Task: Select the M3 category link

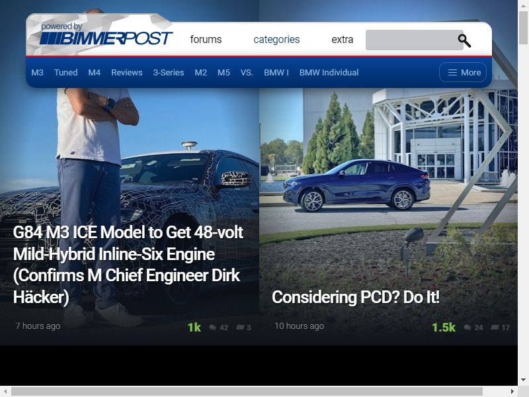Action: point(37,72)
